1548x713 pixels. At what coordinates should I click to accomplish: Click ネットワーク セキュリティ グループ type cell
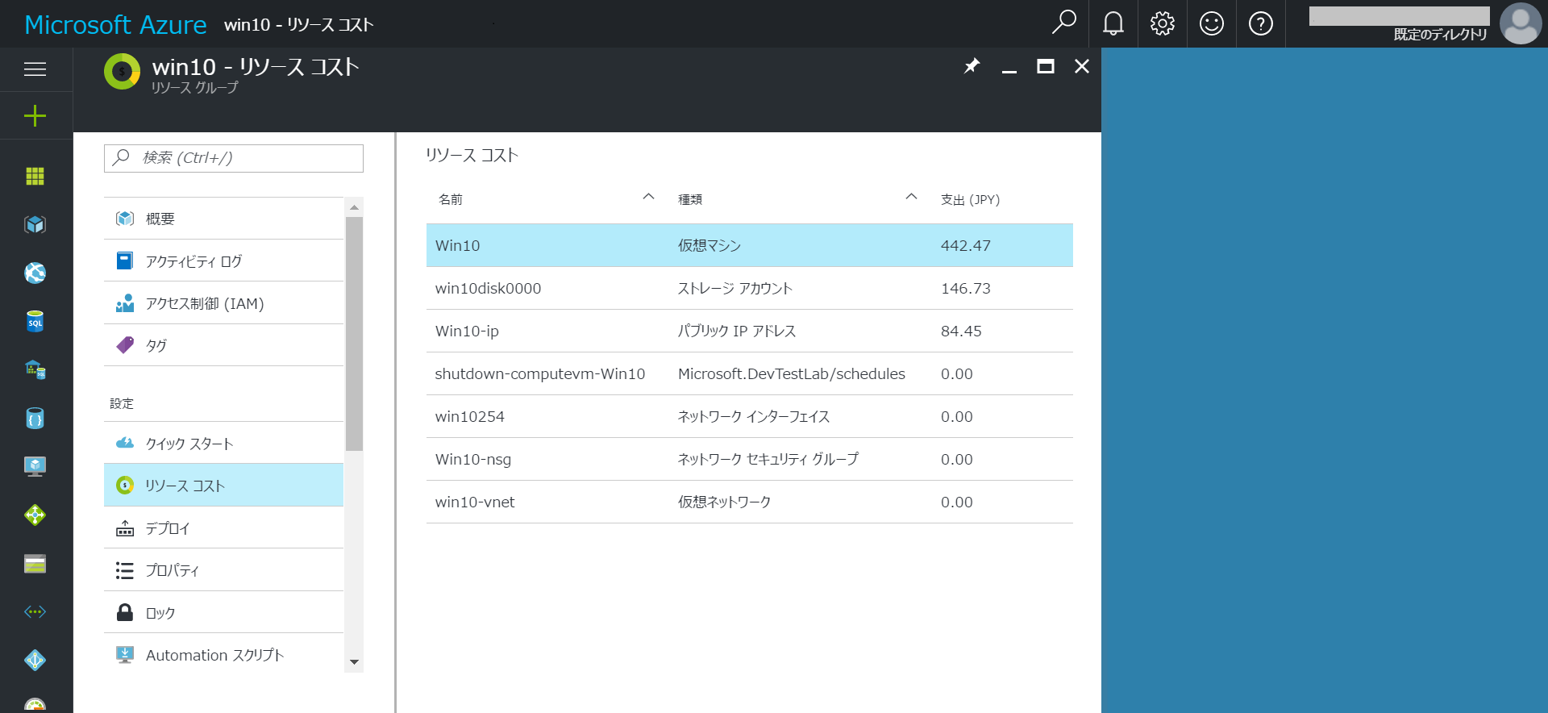768,459
